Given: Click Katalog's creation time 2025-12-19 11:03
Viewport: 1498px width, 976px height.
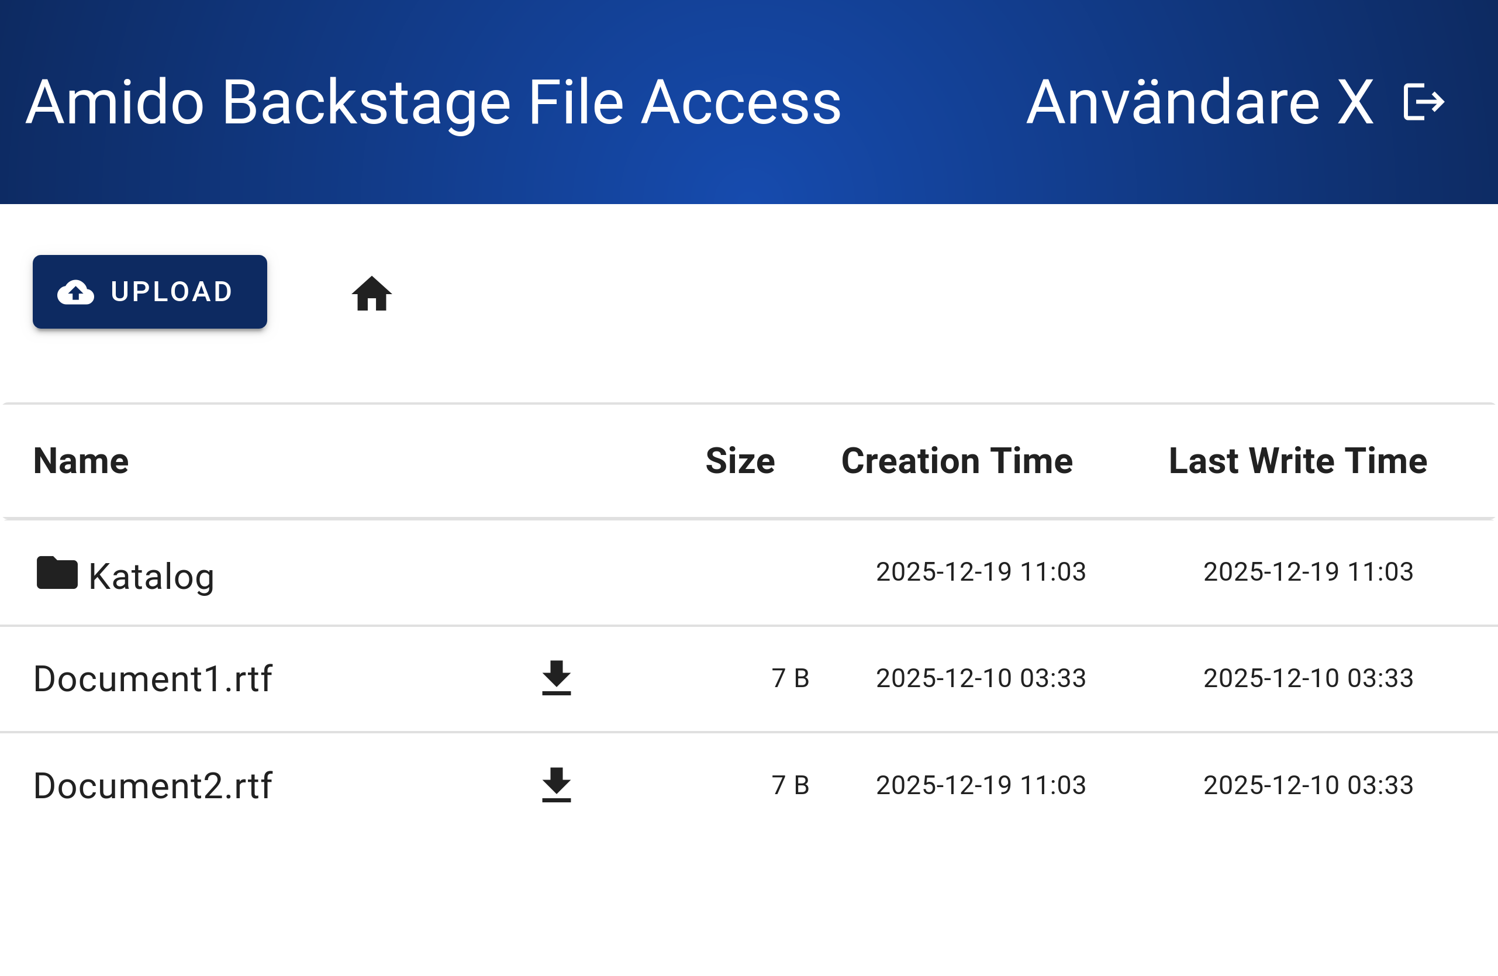Looking at the screenshot, I should (x=981, y=572).
